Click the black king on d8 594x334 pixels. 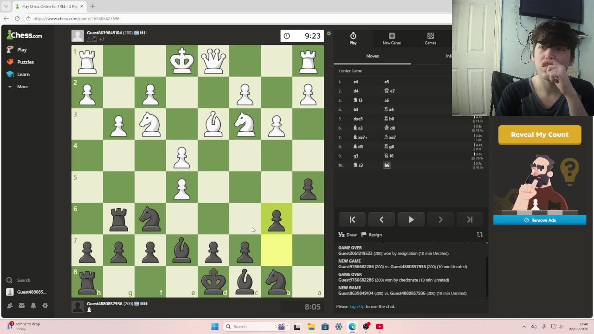pos(213,282)
